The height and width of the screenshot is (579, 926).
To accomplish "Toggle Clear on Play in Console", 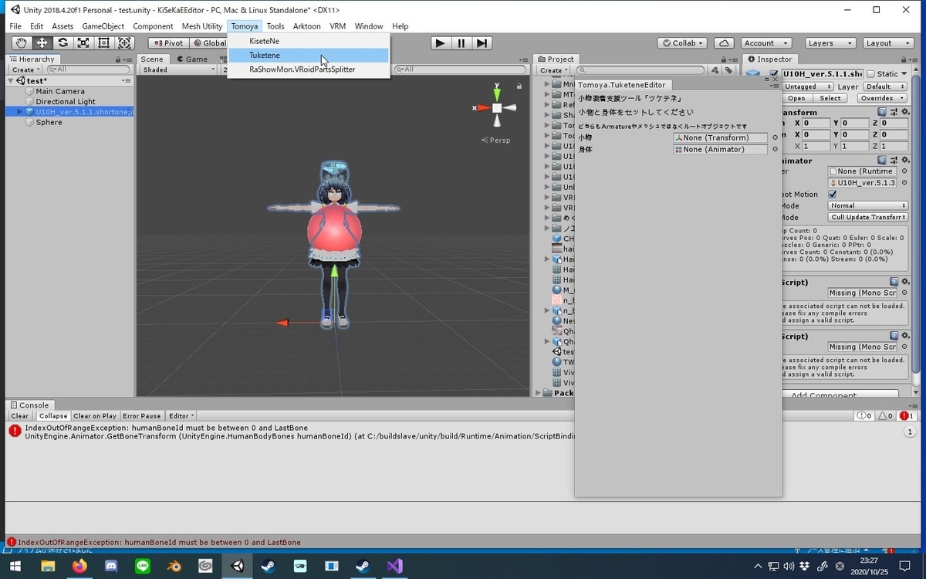I will (95, 416).
